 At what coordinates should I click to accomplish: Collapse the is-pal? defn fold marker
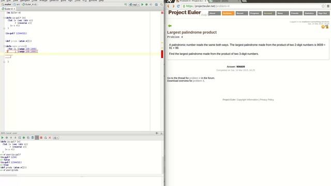(4, 18)
